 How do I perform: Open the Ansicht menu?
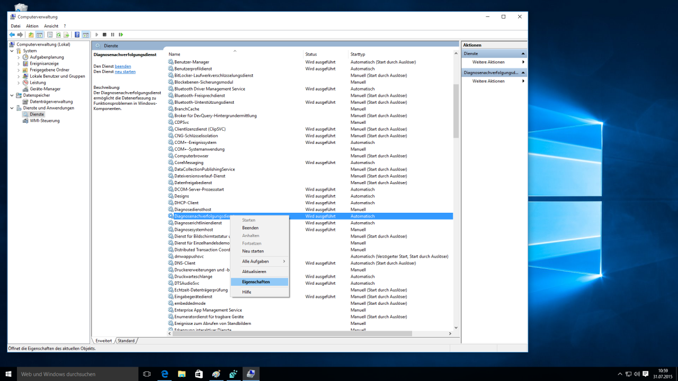51,26
